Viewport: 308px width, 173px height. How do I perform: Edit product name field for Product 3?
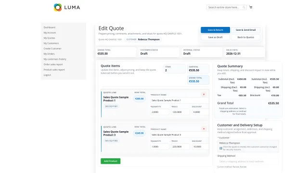click(180, 135)
